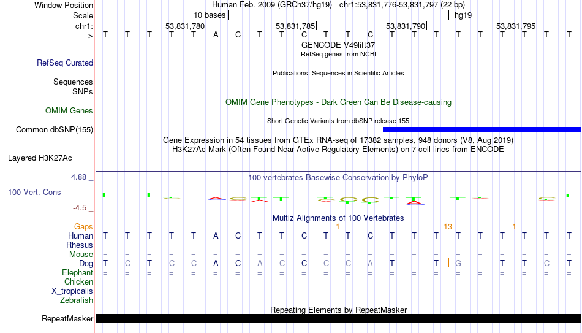Click the PhyloP upper limit value 4.88
This screenshot has height=333, width=582.
tap(78, 177)
